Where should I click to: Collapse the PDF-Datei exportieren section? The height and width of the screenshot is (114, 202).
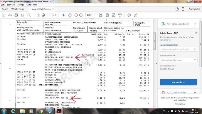195,24
